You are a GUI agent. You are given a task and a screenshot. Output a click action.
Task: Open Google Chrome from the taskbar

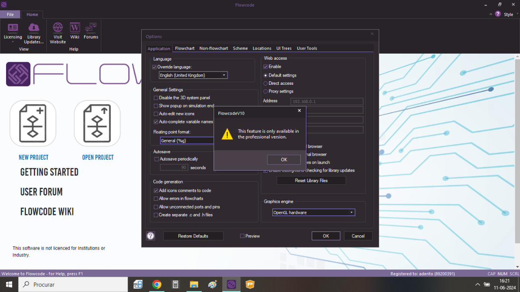[157, 284]
